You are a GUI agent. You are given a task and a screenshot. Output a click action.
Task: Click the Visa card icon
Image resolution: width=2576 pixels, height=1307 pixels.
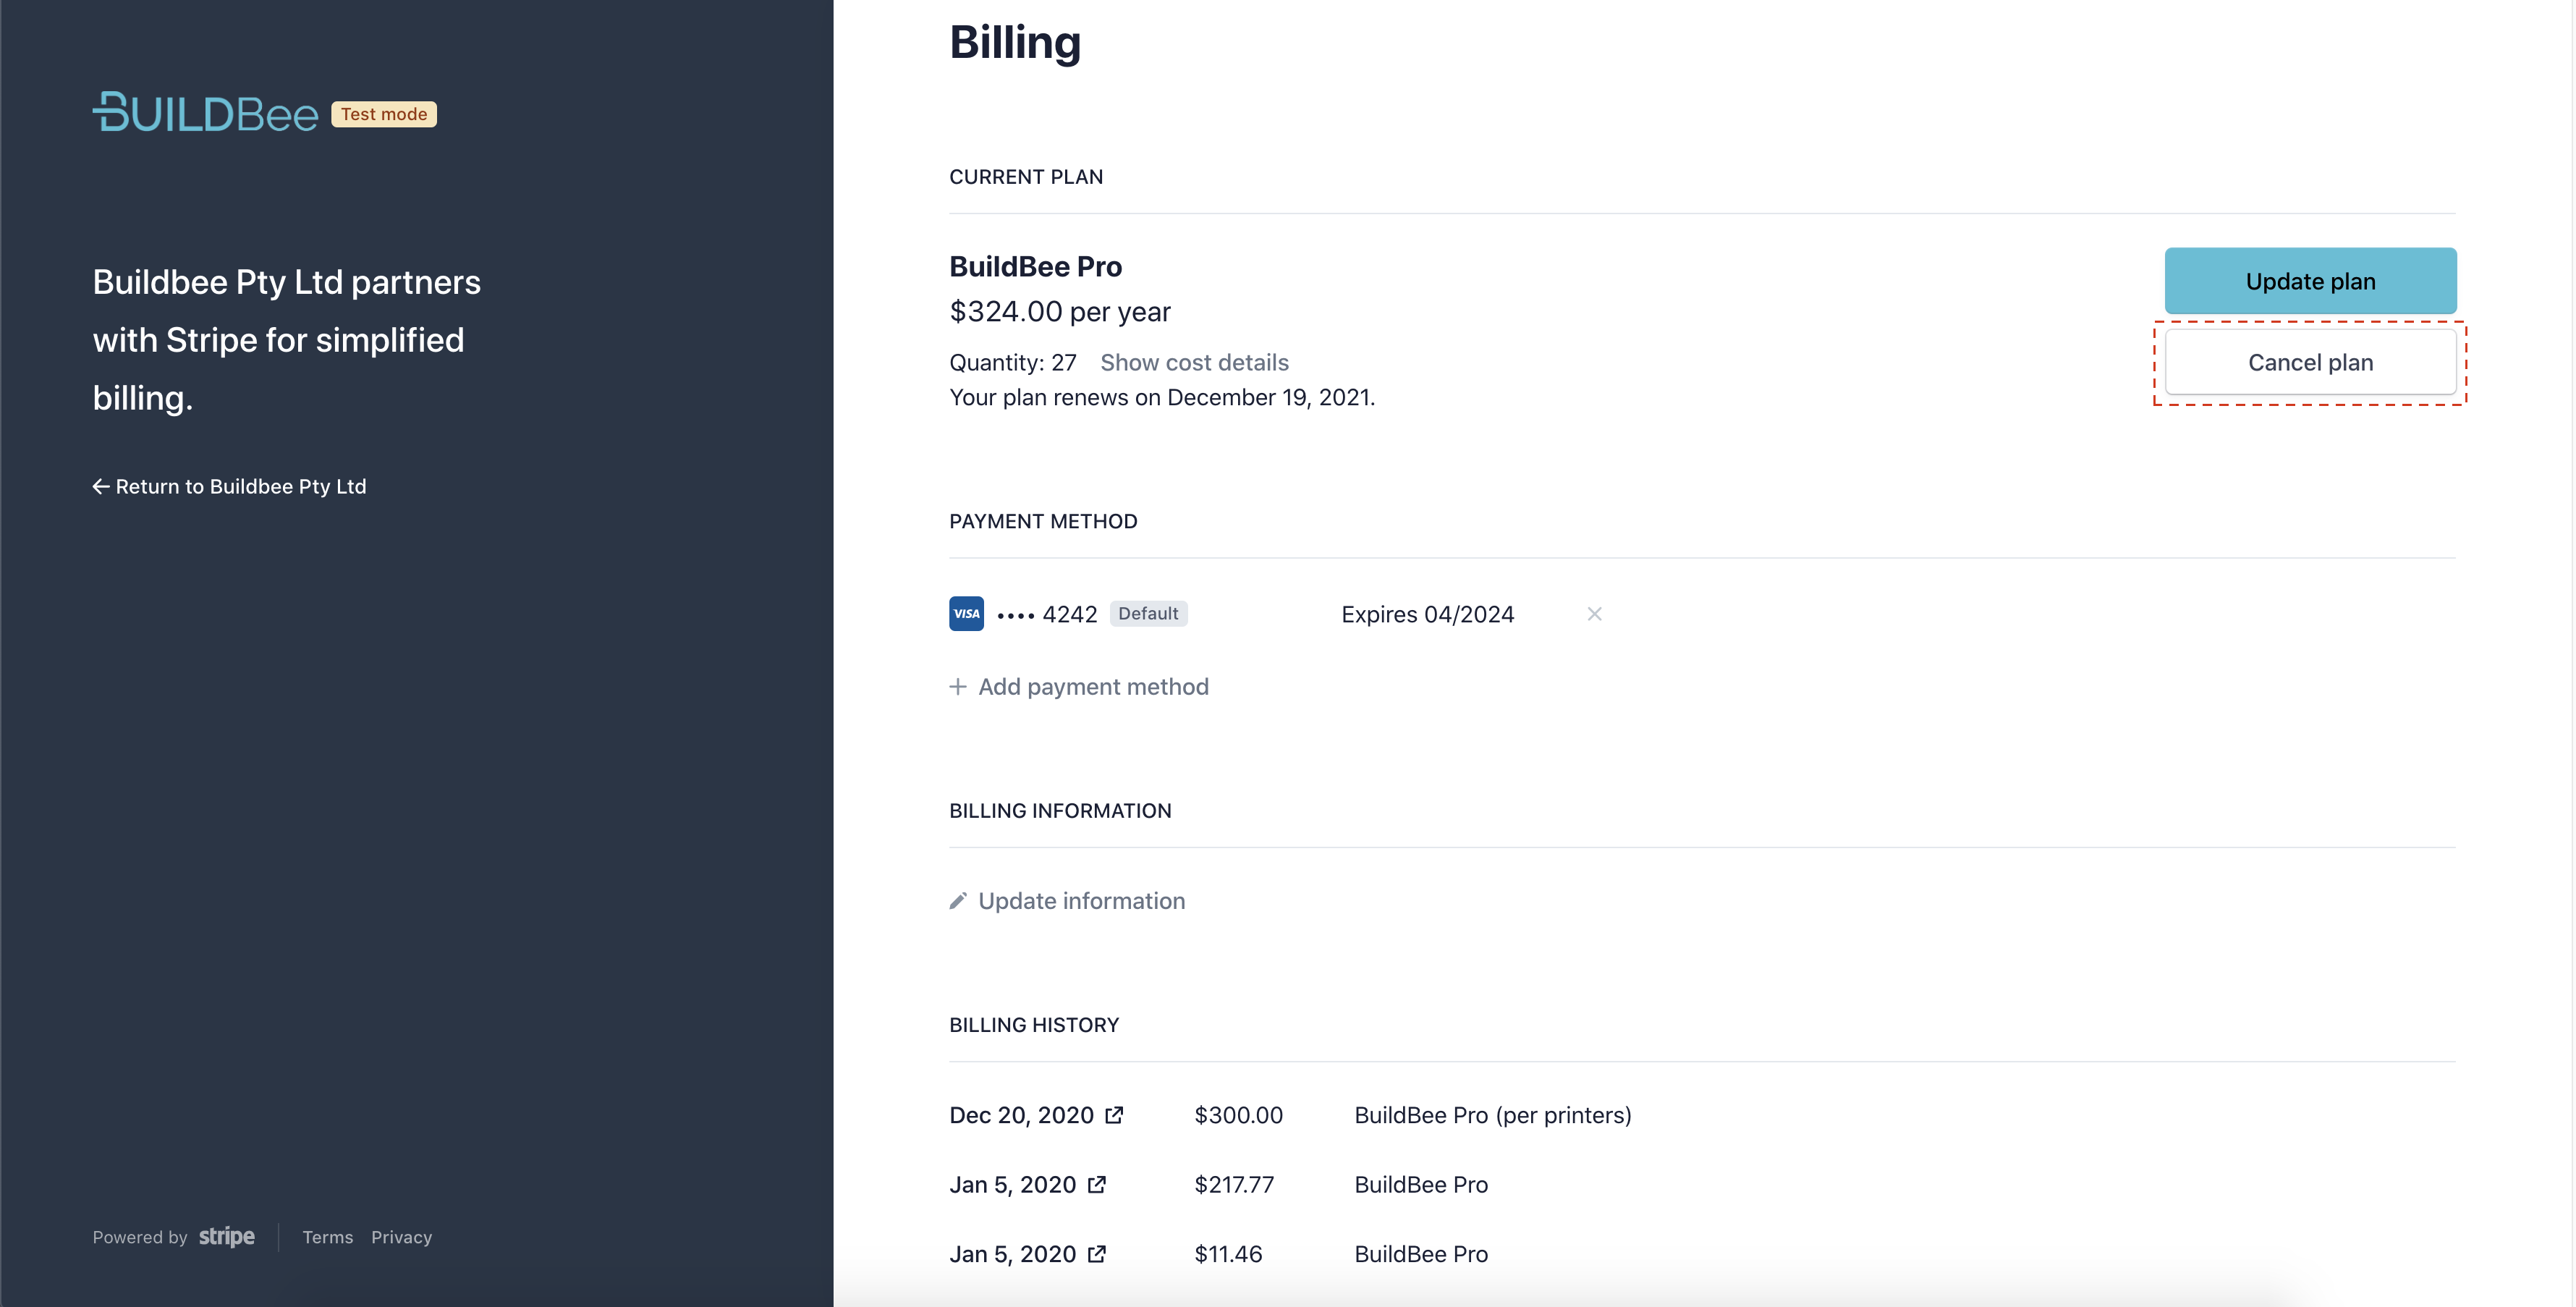(966, 613)
